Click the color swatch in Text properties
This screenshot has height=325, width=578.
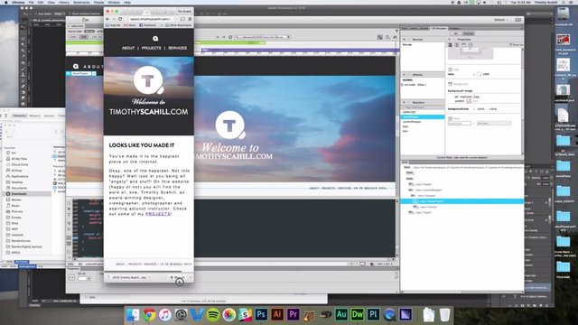[x=479, y=74]
